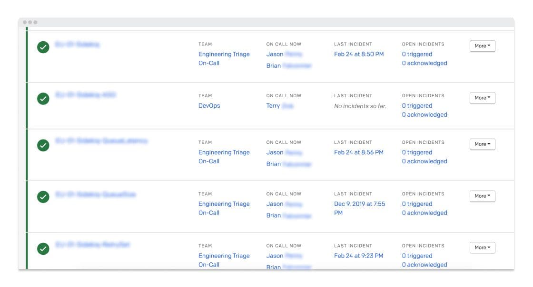Expand More menu for the Feb 24 8:50 PM service
533x287 pixels.
point(482,46)
